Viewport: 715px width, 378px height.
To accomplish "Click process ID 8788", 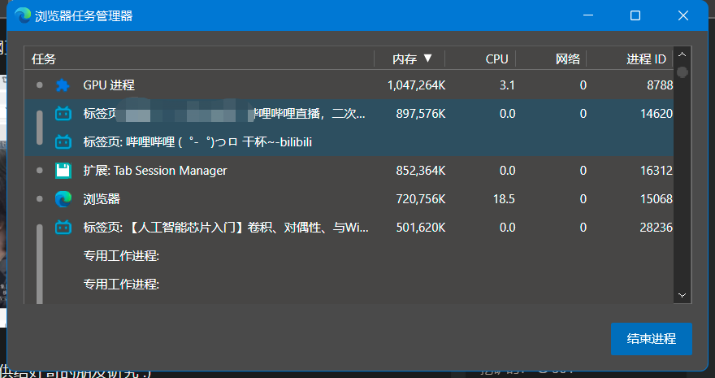I will click(x=660, y=85).
